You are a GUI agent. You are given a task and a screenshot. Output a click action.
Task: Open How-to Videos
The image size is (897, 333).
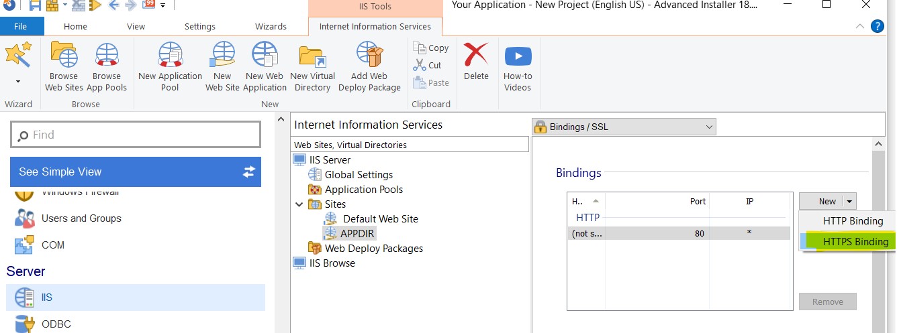518,57
